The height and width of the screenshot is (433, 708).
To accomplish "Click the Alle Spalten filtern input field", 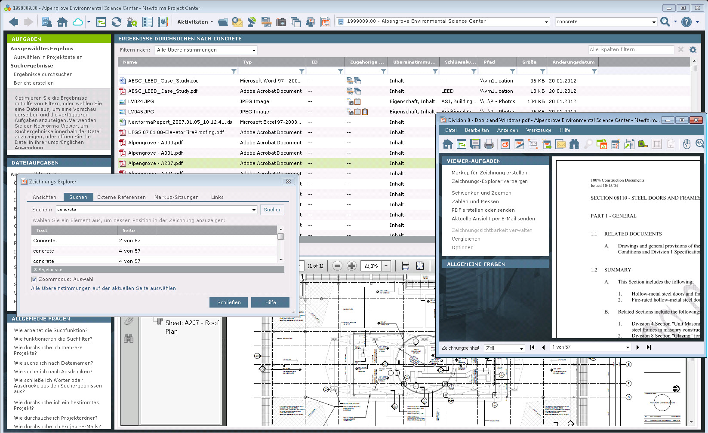I will [x=631, y=50].
